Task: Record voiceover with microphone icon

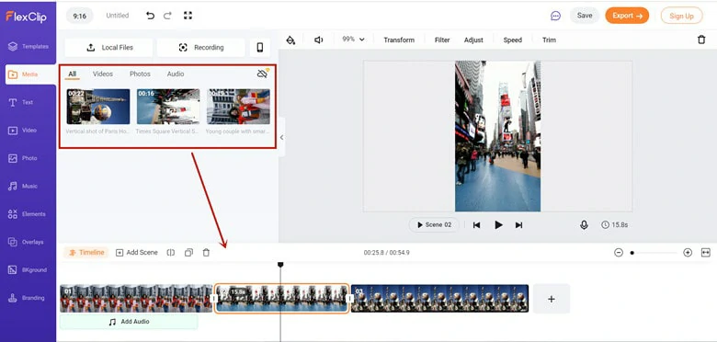Action: coord(584,225)
